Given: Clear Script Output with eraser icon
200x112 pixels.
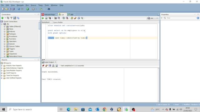Looking at the screenshot, I should tap(47, 66).
